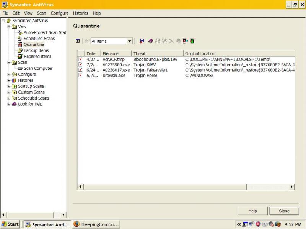This screenshot has width=306, height=229.
Task: Sort list by Date column header
Action: 93,53
